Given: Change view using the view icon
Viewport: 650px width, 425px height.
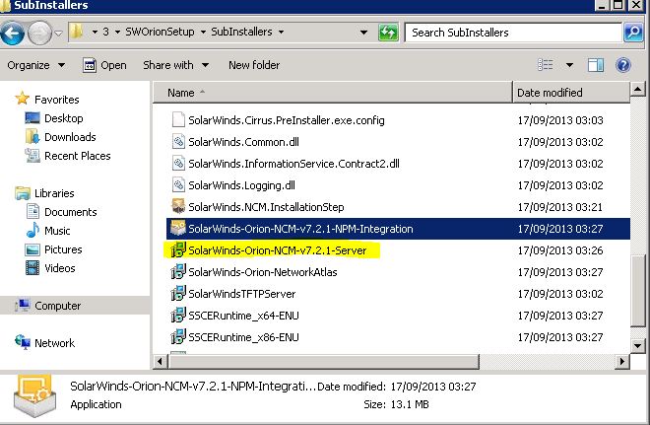Looking at the screenshot, I should 546,65.
